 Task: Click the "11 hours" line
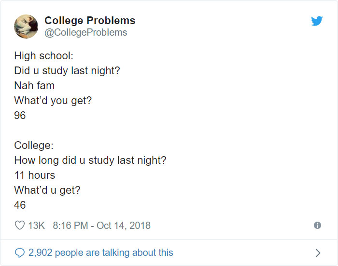tap(35, 175)
